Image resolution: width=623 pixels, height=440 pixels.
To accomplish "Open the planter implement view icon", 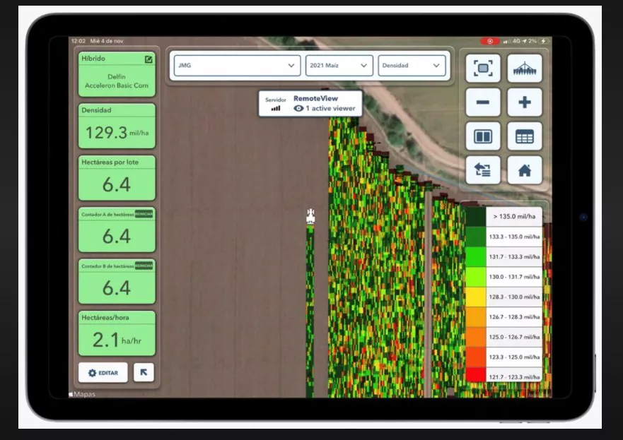I will pos(525,69).
